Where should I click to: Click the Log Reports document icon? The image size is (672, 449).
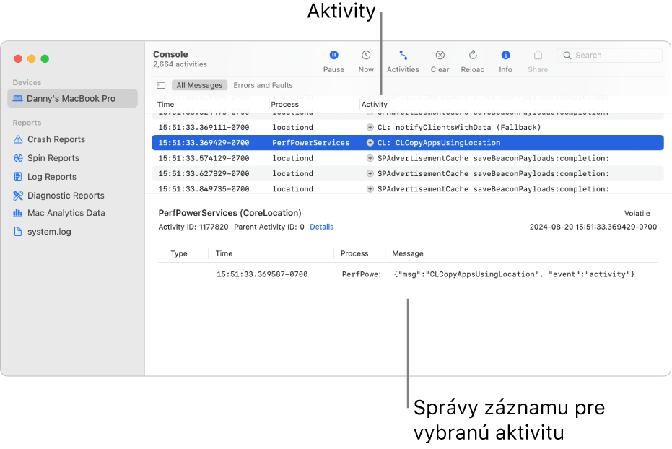18,177
